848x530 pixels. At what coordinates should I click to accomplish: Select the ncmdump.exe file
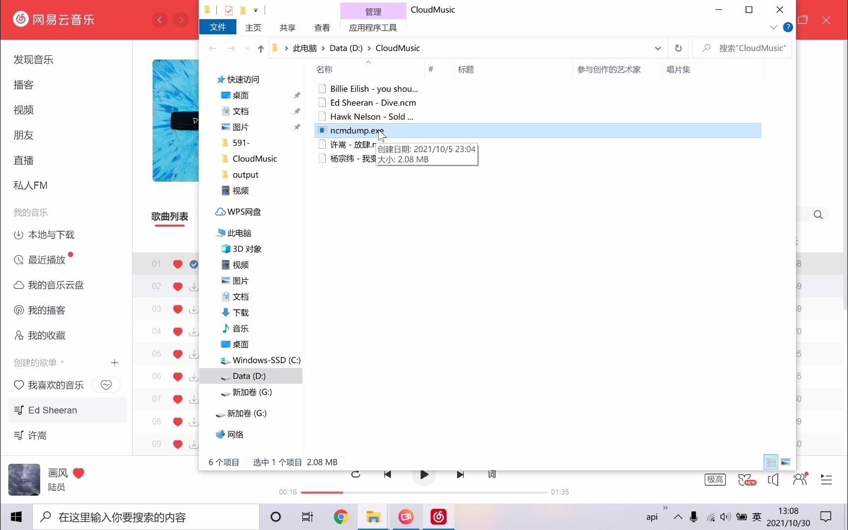click(x=357, y=131)
